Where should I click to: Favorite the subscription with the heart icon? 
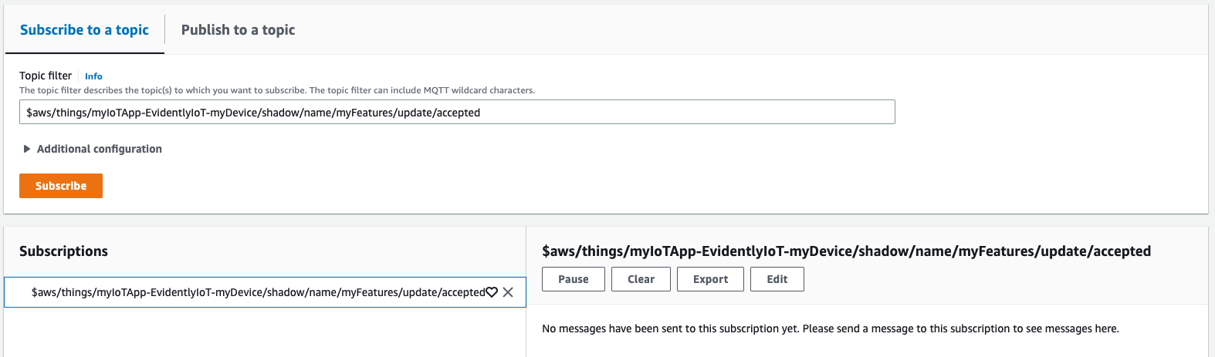[x=492, y=292]
